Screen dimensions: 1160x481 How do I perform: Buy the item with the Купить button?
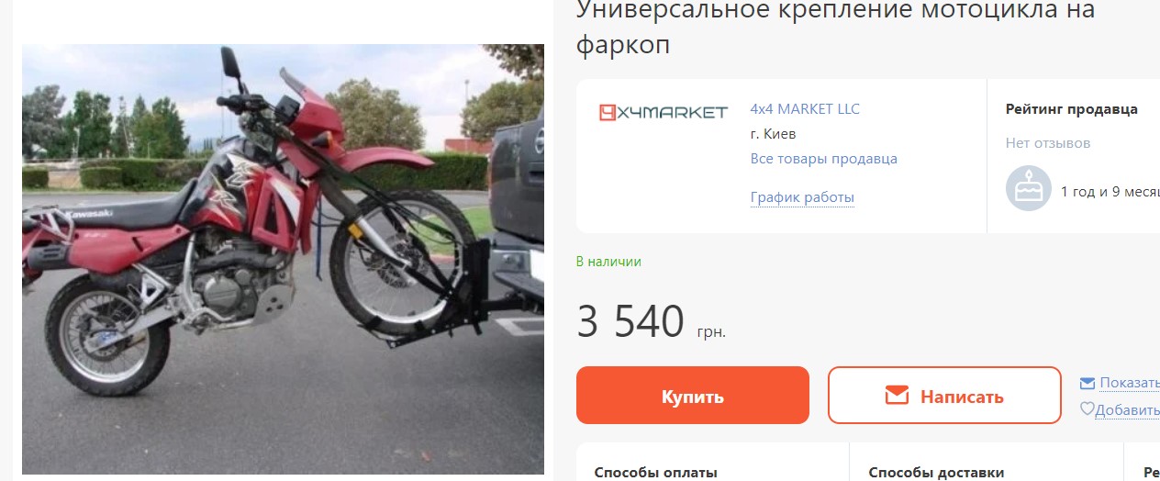point(693,396)
